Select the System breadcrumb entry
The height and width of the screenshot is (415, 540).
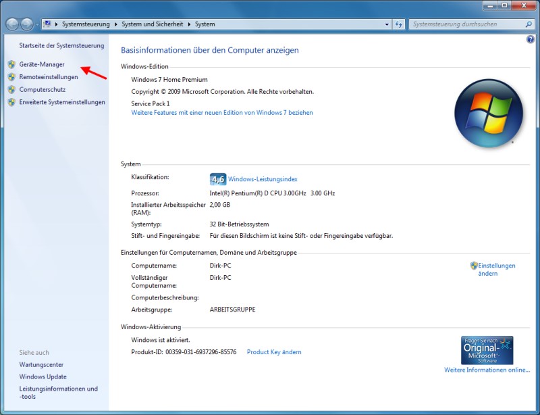(205, 24)
